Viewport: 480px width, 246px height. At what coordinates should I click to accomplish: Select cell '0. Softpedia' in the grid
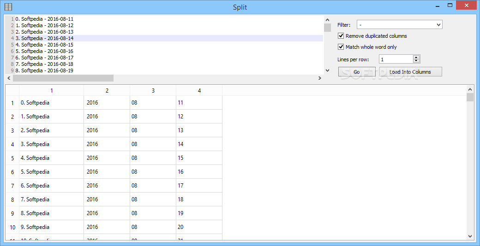[51, 103]
